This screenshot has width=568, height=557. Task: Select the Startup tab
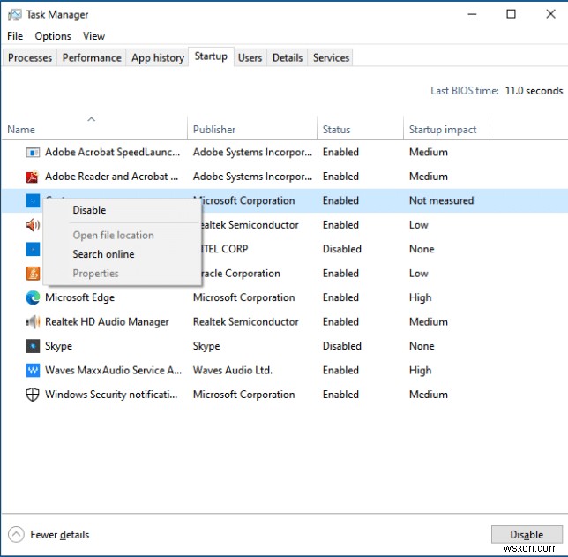(211, 56)
